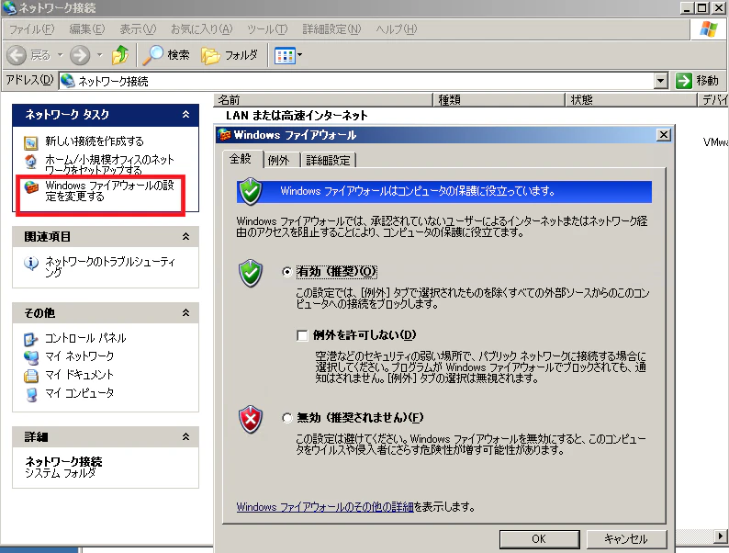
Task: Toggle the Folders (フォルダ) toolbar button
Action: tap(230, 55)
